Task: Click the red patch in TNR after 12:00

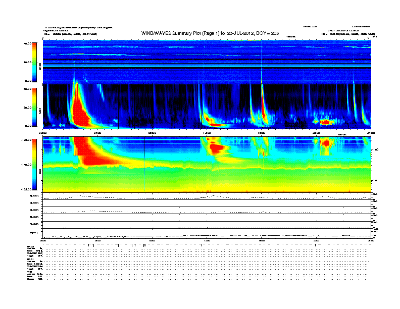Action: [x=216, y=148]
